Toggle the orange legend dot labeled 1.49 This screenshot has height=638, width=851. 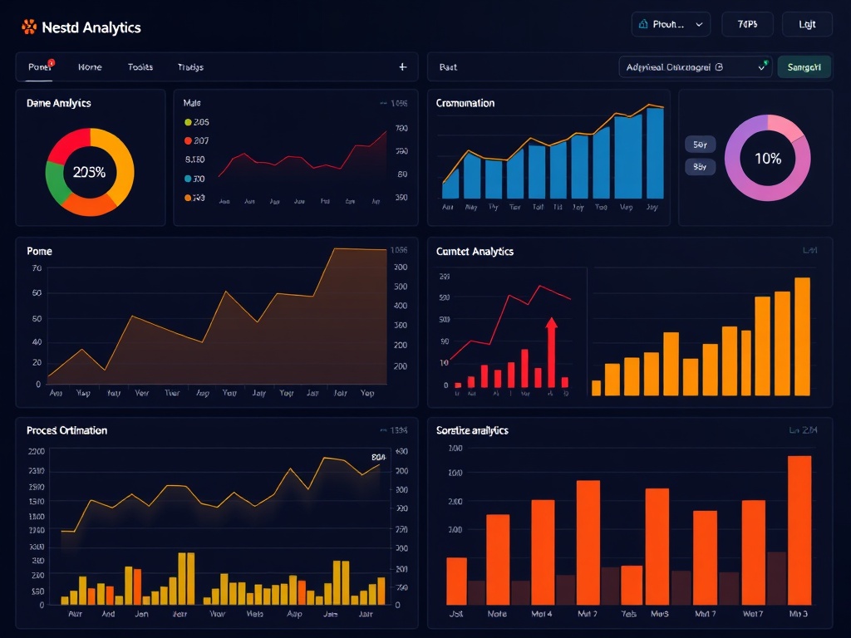[187, 198]
